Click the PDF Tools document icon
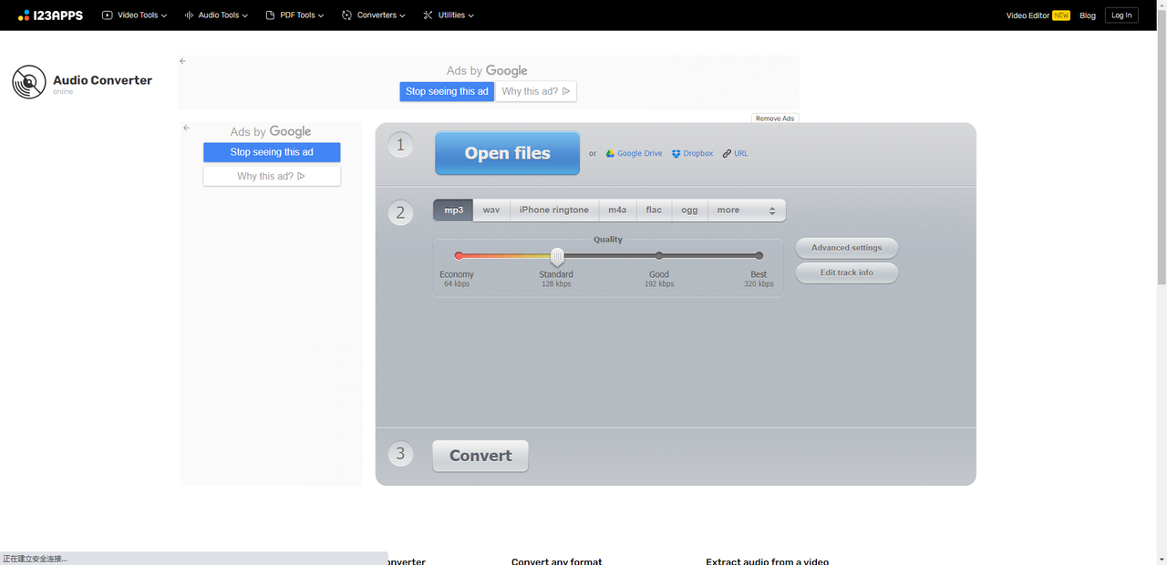The image size is (1167, 565). point(270,15)
